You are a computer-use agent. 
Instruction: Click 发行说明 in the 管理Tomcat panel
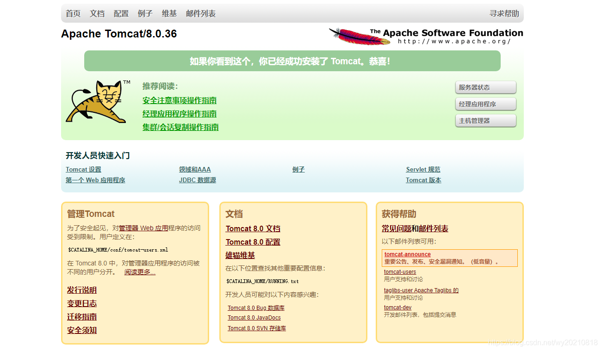pyautogui.click(x=81, y=289)
